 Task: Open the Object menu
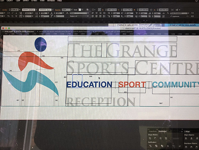[x=10, y=1]
